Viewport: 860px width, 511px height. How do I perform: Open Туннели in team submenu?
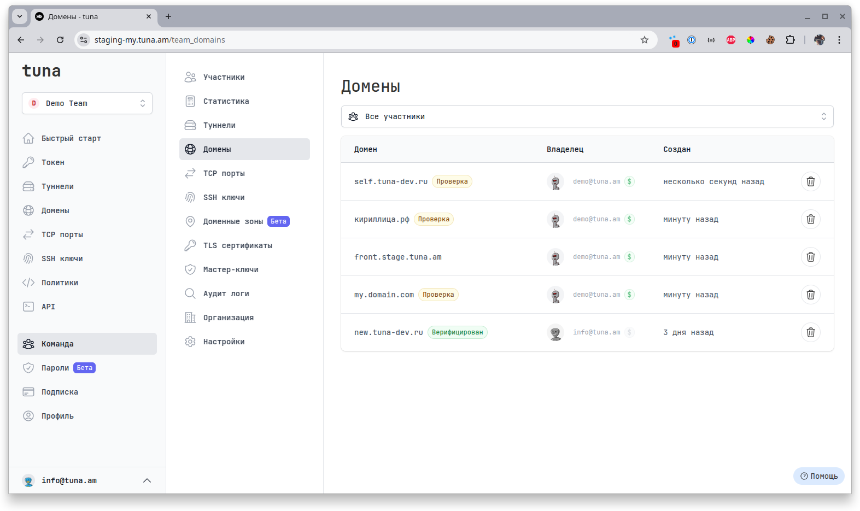click(244, 125)
